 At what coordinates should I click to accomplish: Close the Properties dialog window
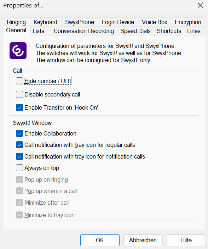coord(200,5)
